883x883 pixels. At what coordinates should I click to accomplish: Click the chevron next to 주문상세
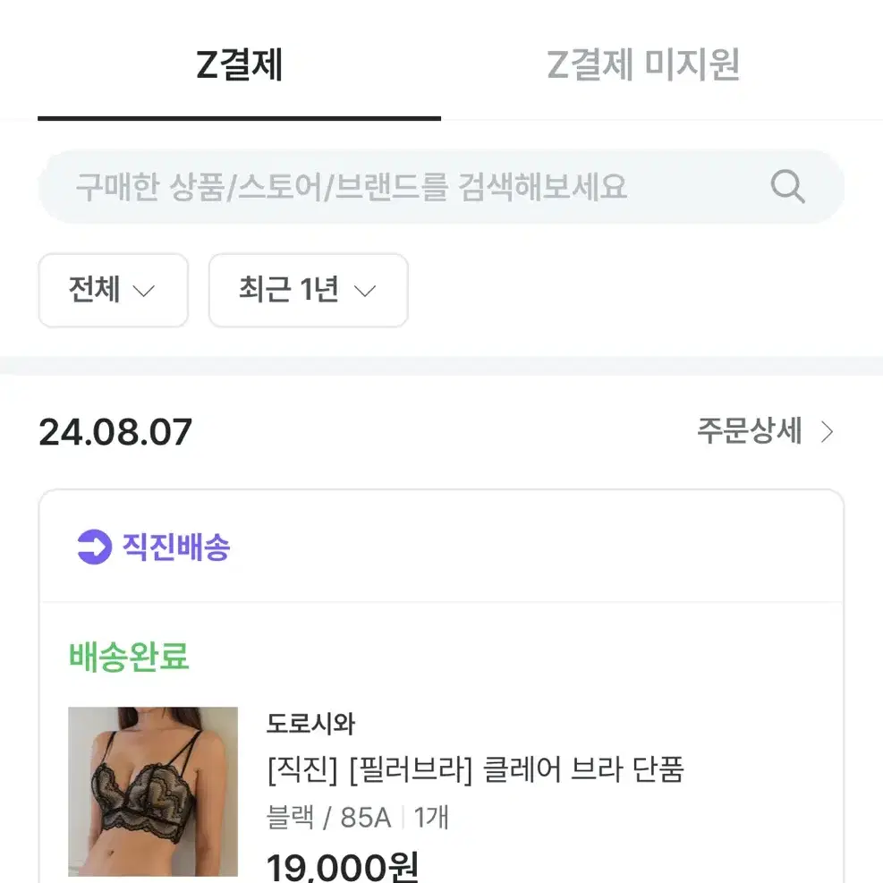(827, 432)
